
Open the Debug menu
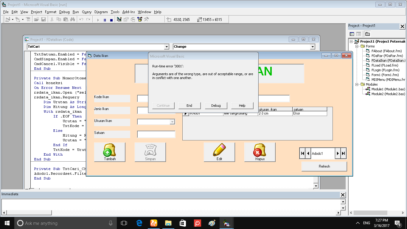point(64,12)
